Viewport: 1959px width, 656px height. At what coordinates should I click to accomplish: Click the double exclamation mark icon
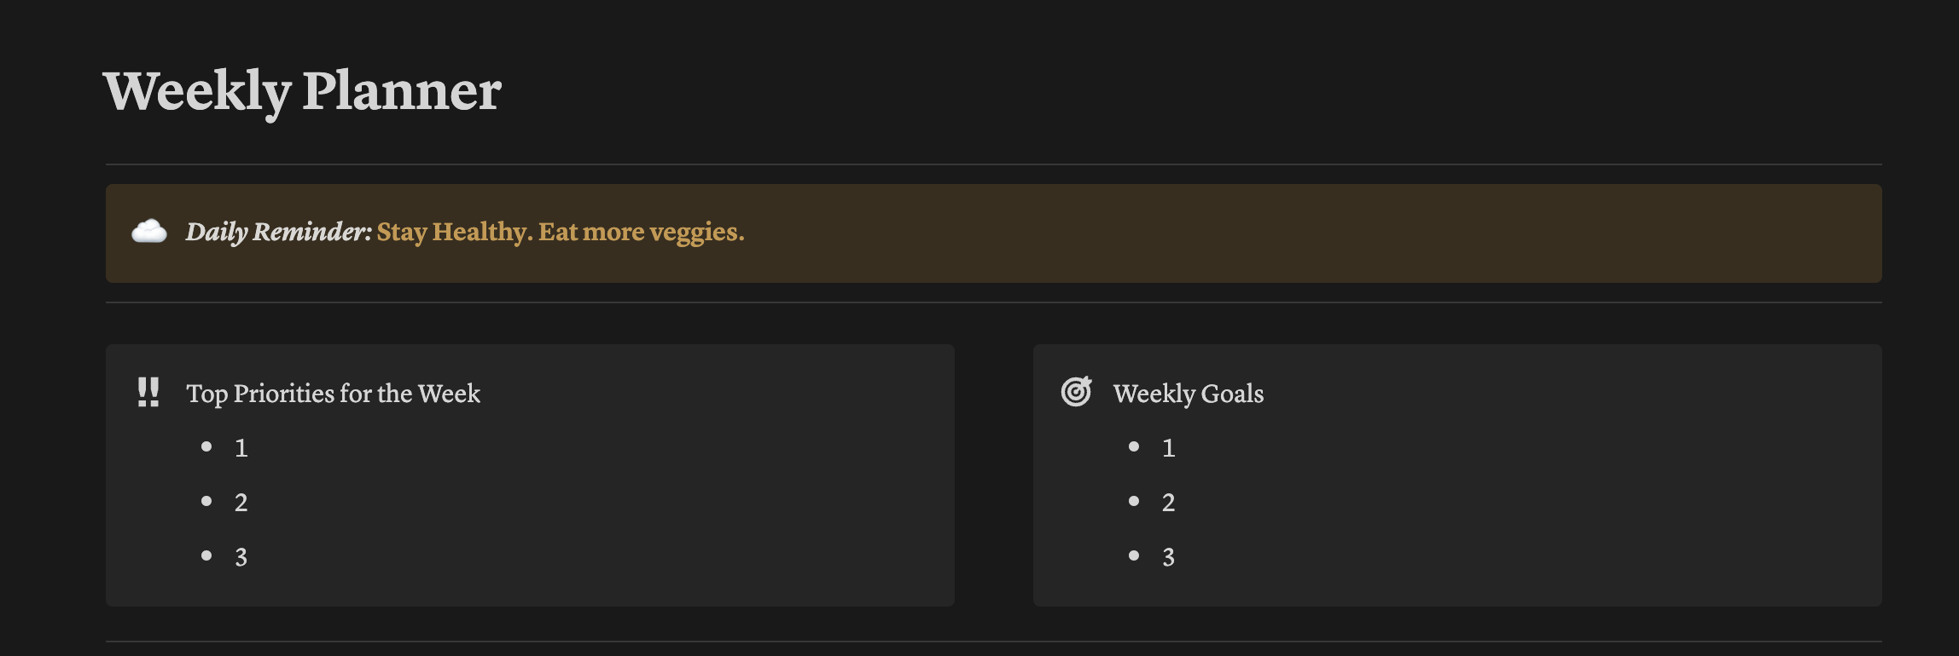point(148,393)
